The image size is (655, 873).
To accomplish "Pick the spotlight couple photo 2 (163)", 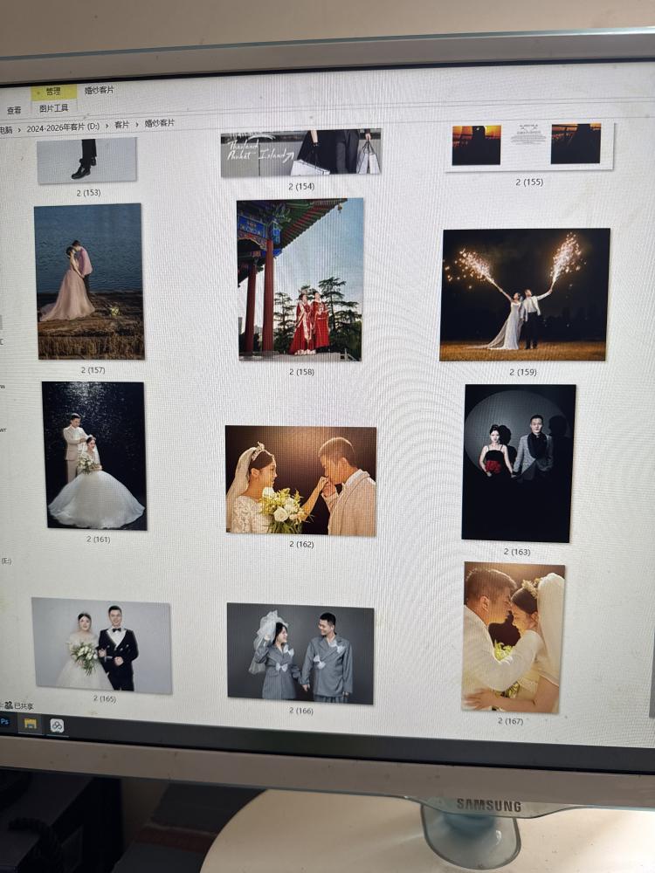I will click(x=518, y=463).
